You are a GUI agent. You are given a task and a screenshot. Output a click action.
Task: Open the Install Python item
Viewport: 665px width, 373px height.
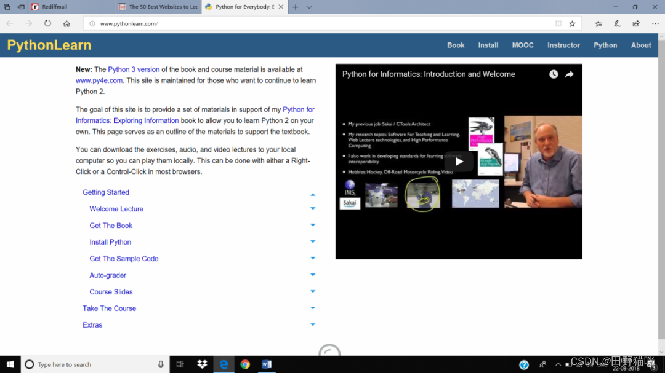[110, 242]
